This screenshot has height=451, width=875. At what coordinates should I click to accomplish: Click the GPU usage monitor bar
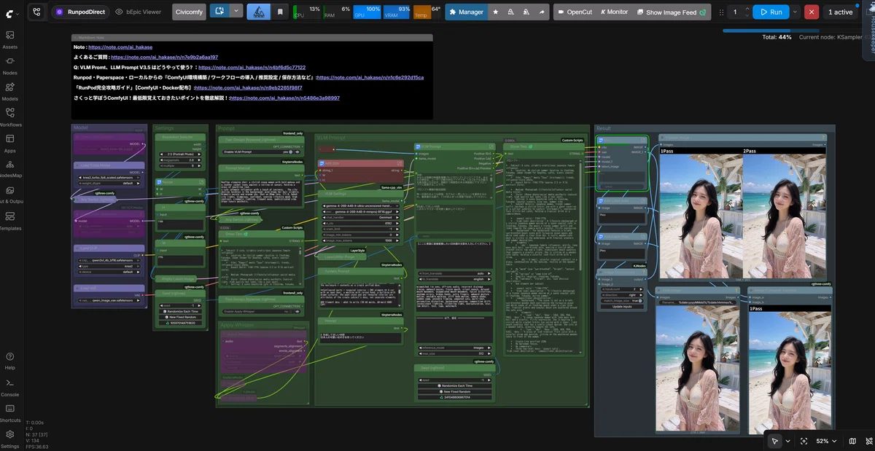point(367,12)
